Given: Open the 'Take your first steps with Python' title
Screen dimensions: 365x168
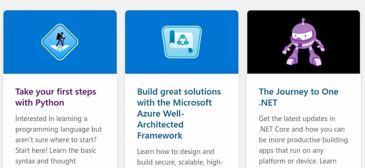Looking at the screenshot, I should (x=56, y=97).
